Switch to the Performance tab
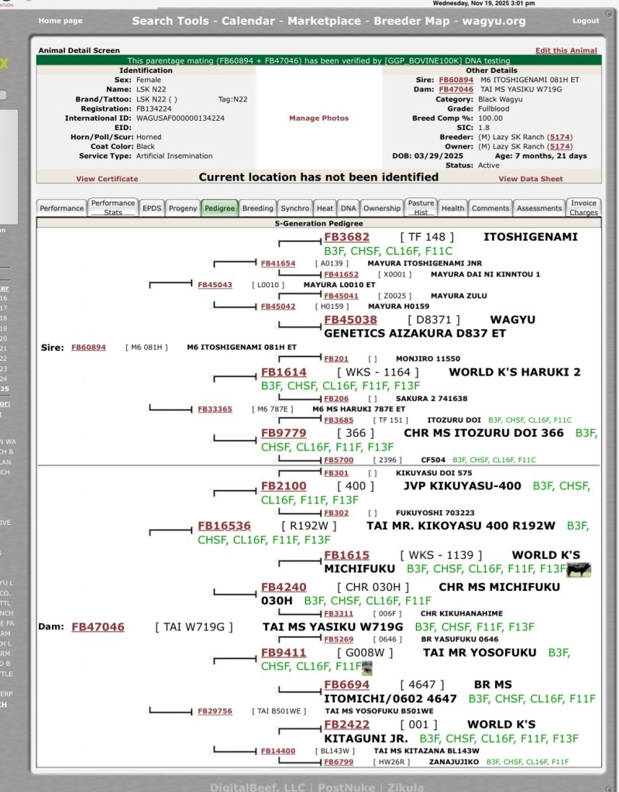 [x=62, y=208]
